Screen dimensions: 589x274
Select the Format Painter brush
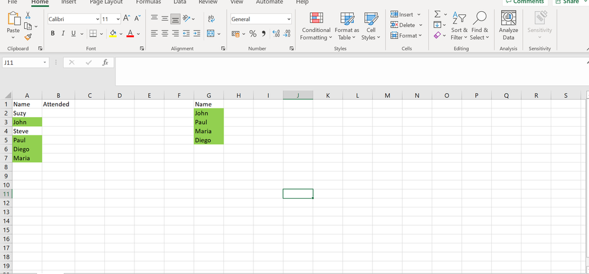coord(28,37)
